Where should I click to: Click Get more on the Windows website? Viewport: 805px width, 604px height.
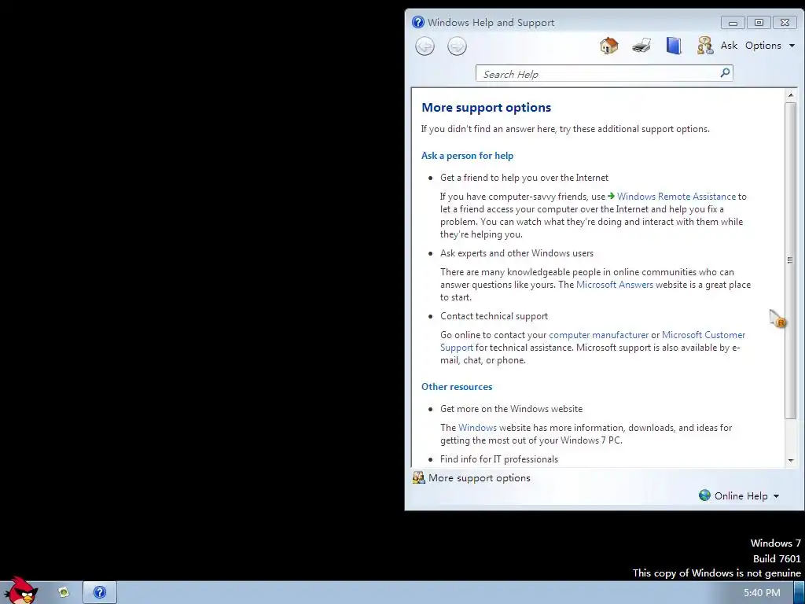click(x=511, y=409)
